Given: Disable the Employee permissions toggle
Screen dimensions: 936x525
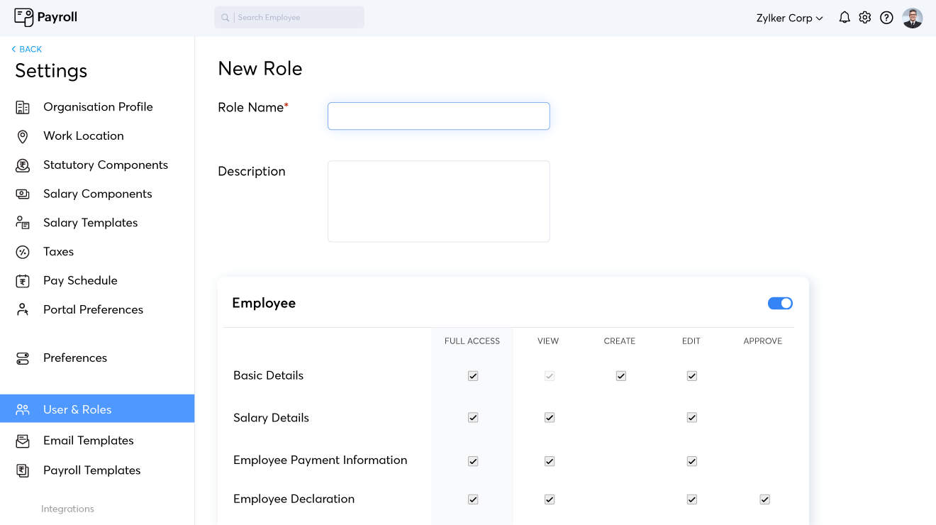Looking at the screenshot, I should point(780,303).
